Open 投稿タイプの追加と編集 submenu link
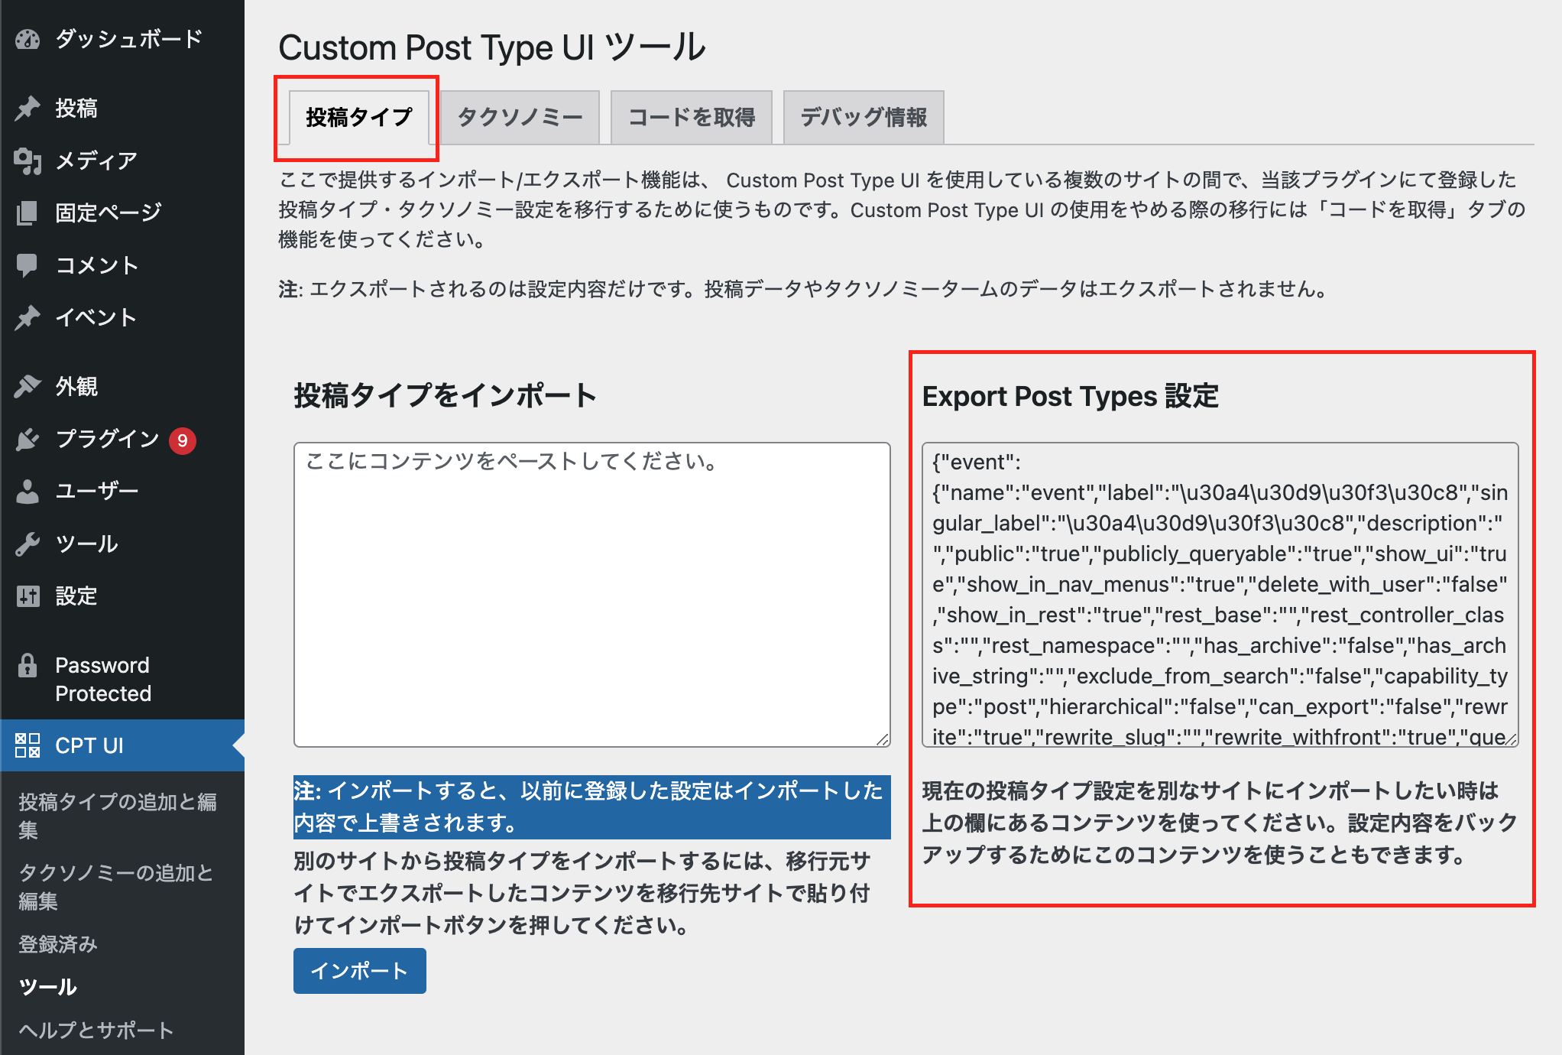This screenshot has width=1562, height=1055. click(118, 816)
